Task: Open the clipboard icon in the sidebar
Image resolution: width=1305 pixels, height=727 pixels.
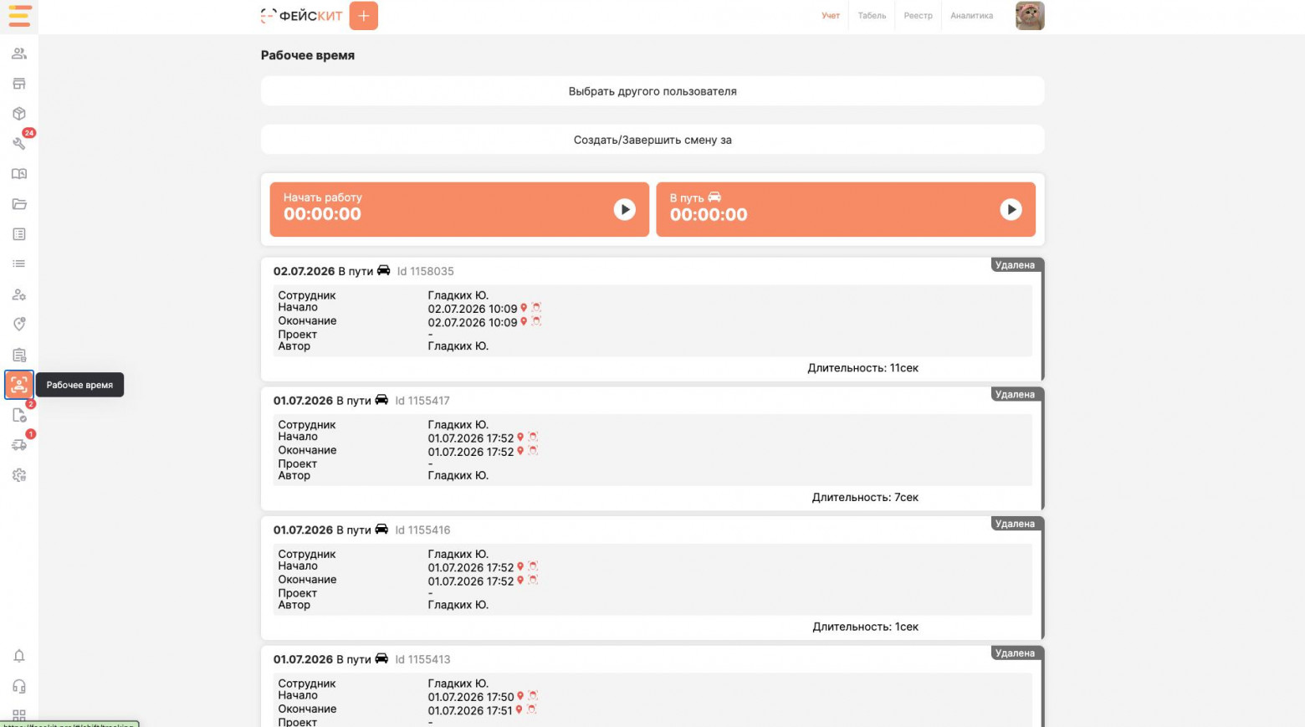Action: pos(19,355)
